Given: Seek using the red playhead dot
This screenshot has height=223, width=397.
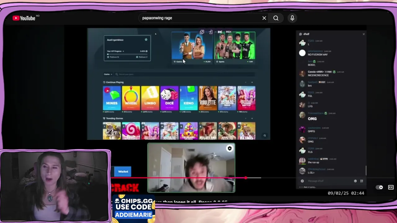Looking at the screenshot, I should click(x=246, y=178).
